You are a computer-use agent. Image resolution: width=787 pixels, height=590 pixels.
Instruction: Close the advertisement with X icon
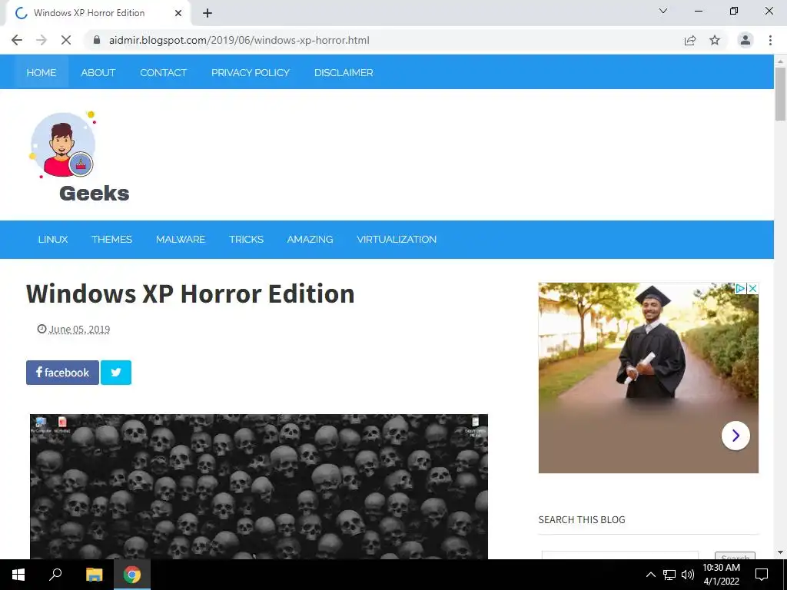(x=752, y=289)
